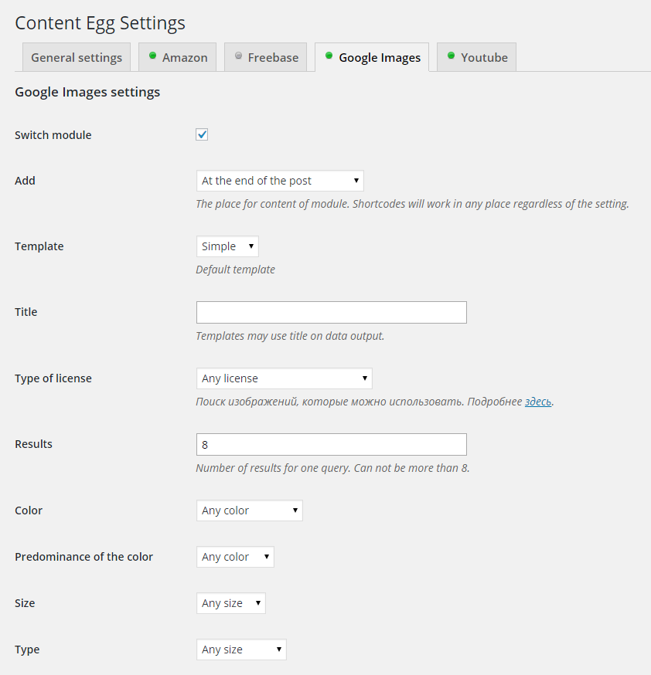The height and width of the screenshot is (675, 651).
Task: Click the green status dot on Amazon tab
Action: 152,56
